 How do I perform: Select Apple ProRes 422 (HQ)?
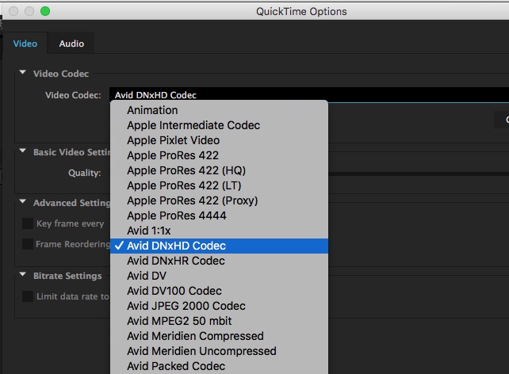pyautogui.click(x=219, y=170)
